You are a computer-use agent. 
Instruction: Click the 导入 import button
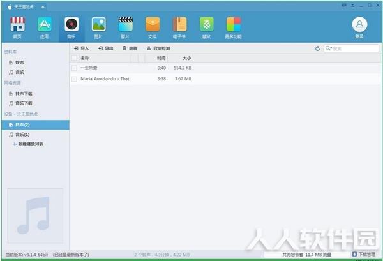click(81, 48)
